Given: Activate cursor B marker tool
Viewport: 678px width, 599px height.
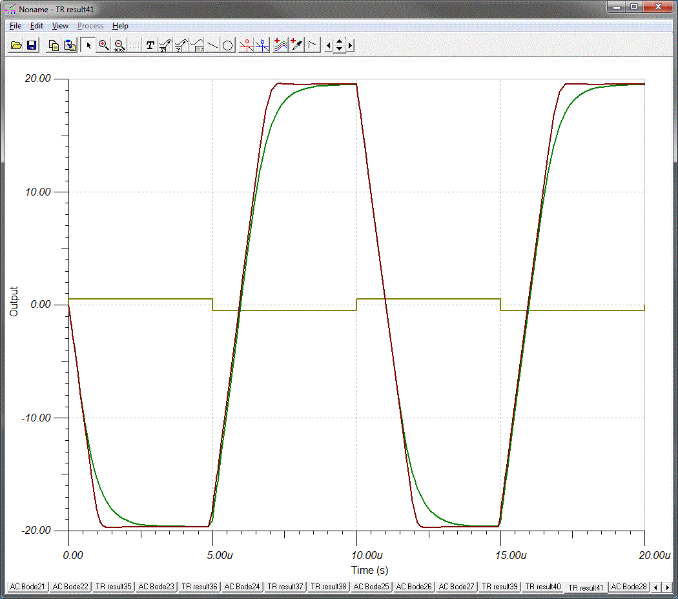Looking at the screenshot, I should pyautogui.click(x=262, y=45).
